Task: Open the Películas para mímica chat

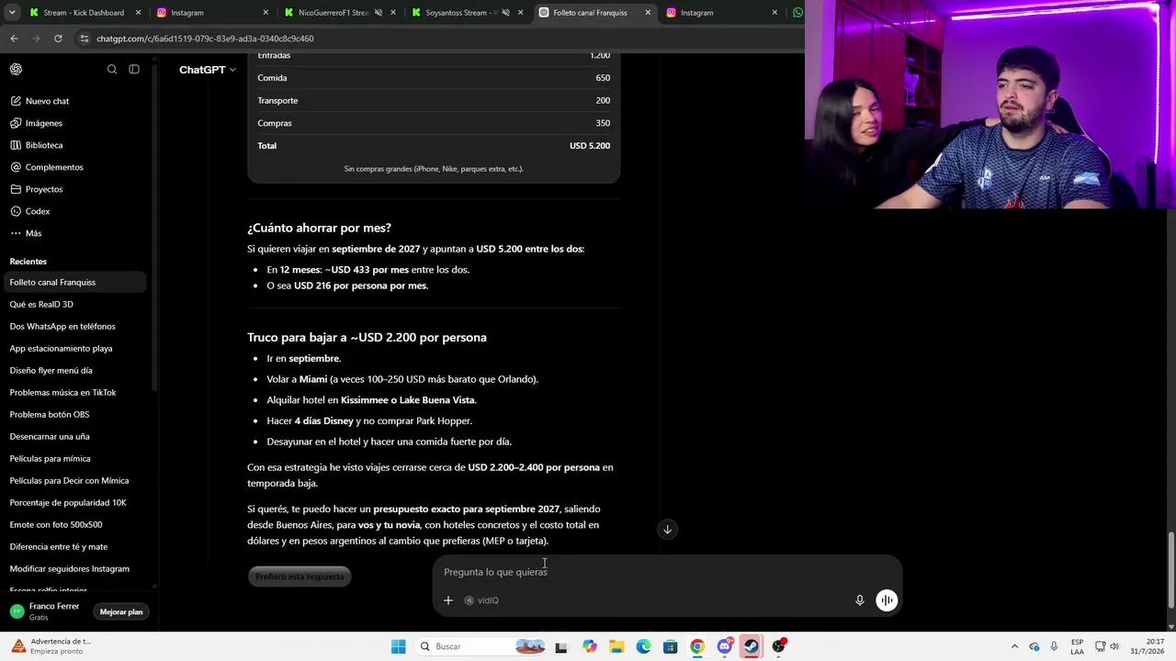Action: pos(73,458)
